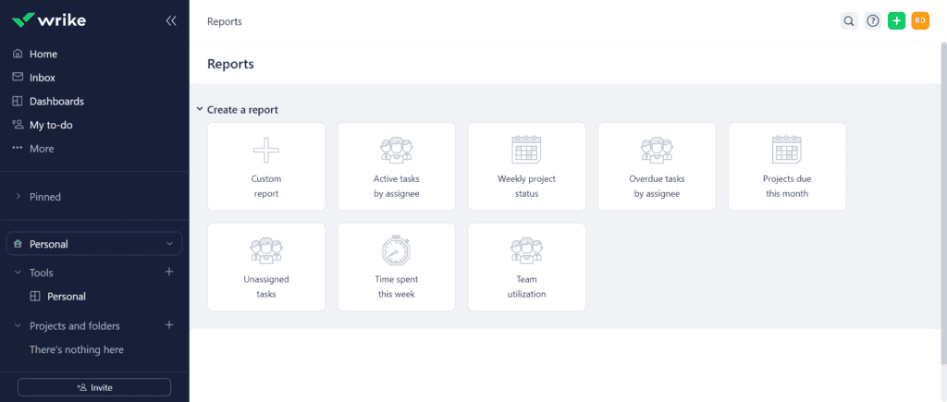Viewport: 947px width, 402px height.
Task: Click the Reports breadcrumb text
Action: pyautogui.click(x=225, y=22)
